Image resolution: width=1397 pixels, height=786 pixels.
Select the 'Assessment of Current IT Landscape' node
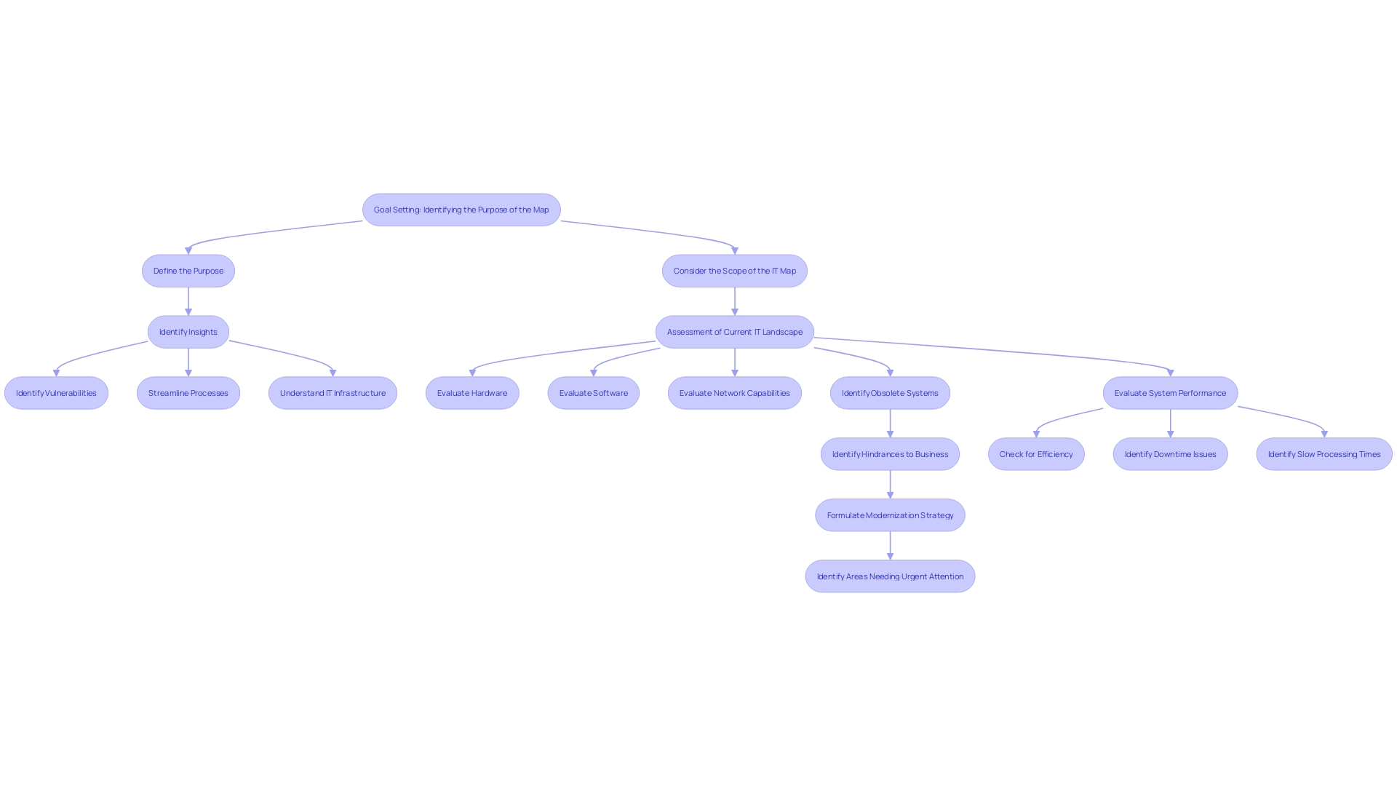pyautogui.click(x=734, y=331)
